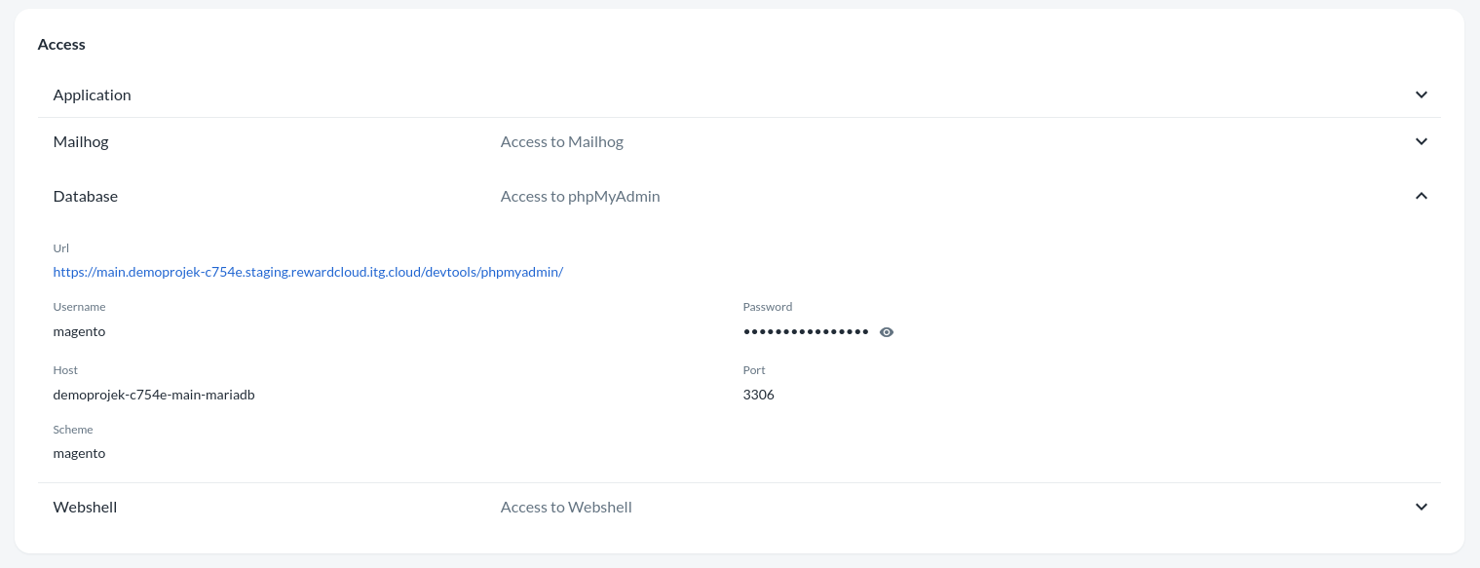
Task: Select the Port value 3306
Action: [758, 395]
